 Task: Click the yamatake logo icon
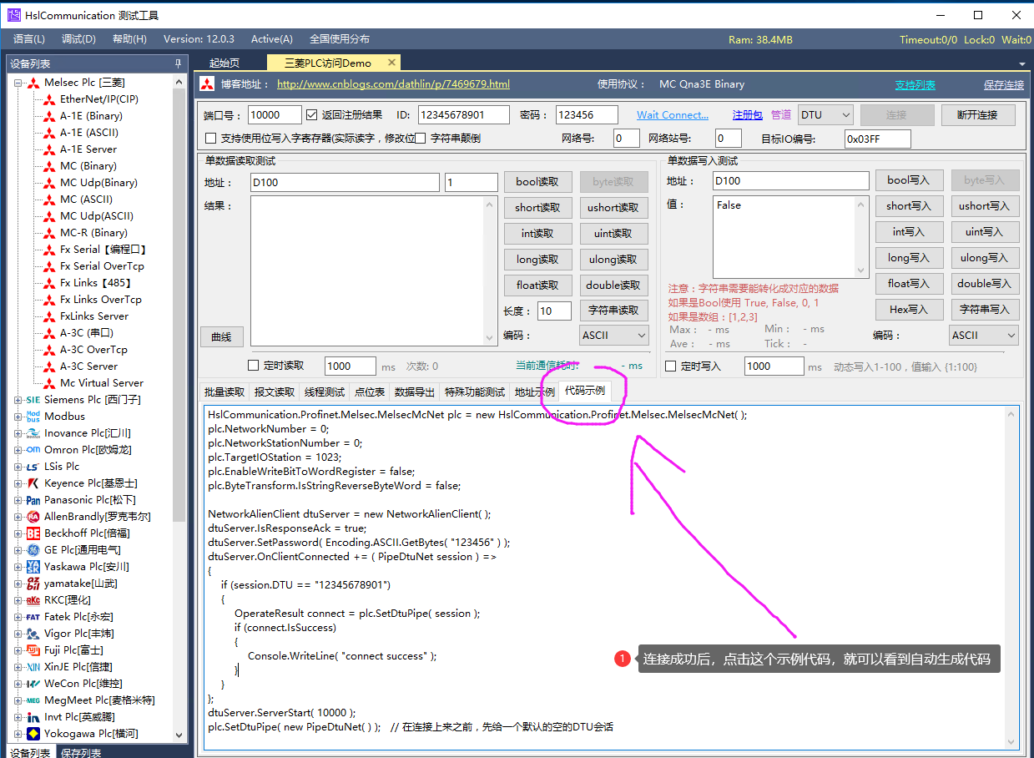click(33, 584)
